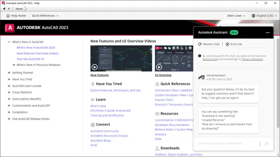Click the Quick References section icon
280x157 pixels.
pos(157,84)
